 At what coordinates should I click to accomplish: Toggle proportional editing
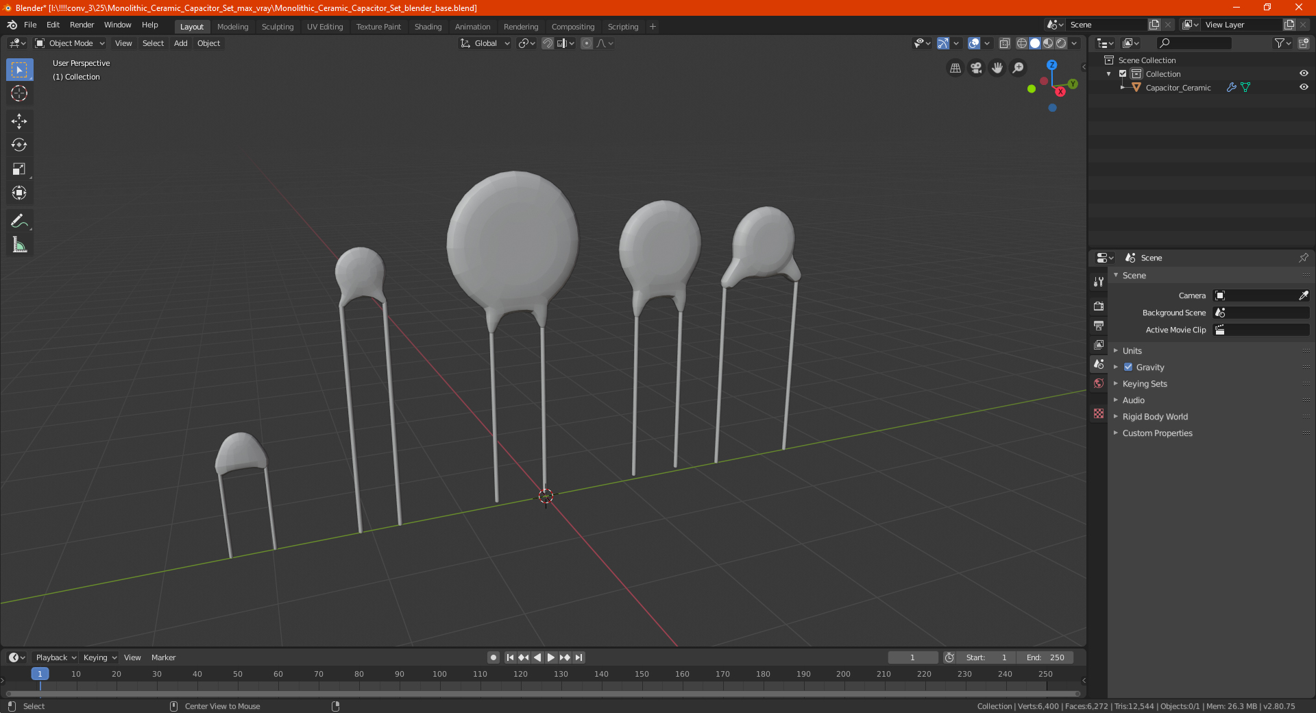tap(587, 43)
